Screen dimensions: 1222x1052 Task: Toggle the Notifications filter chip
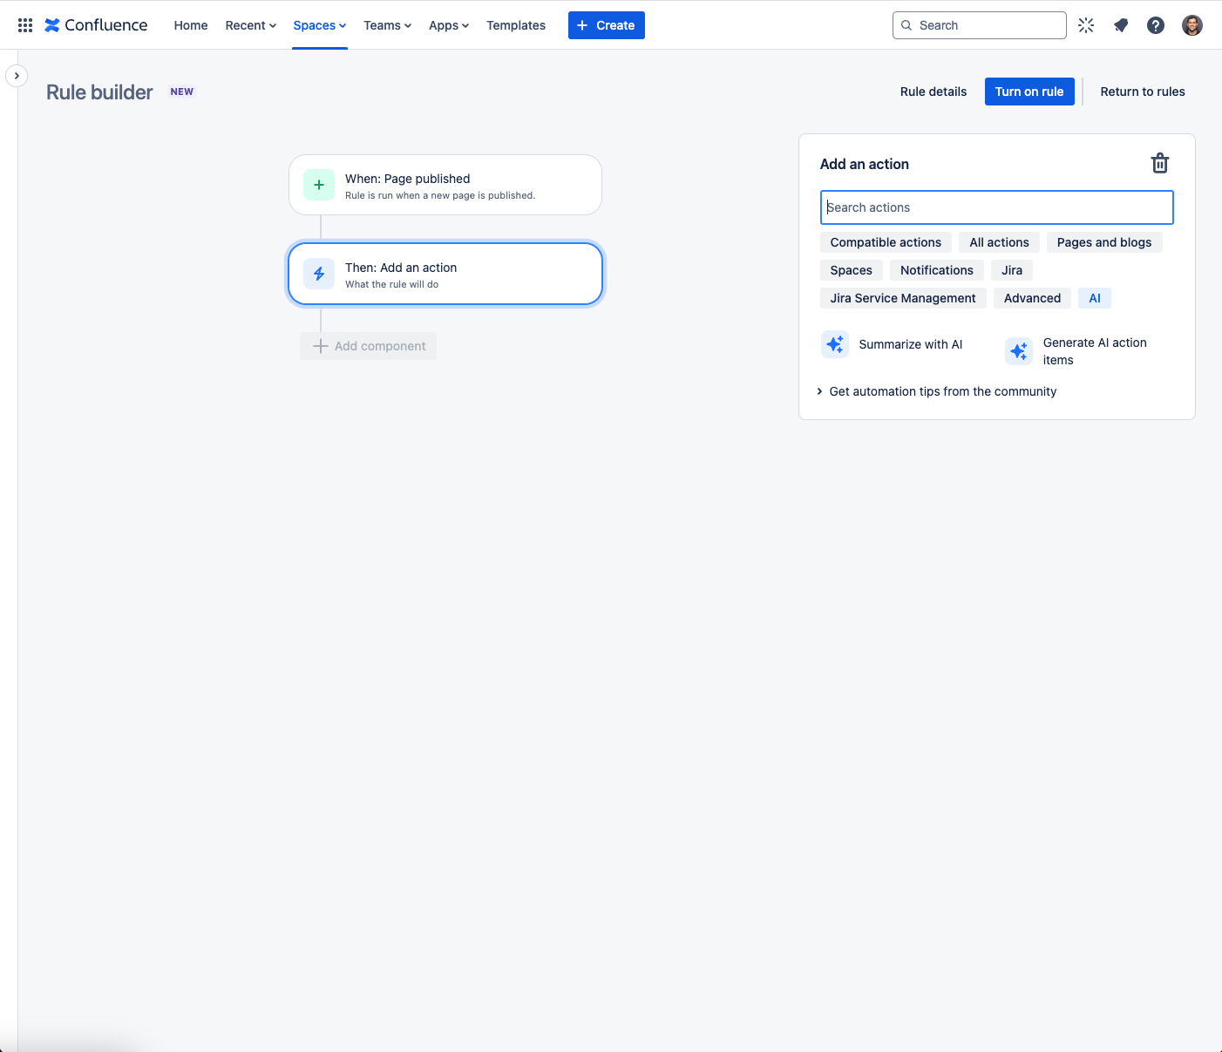tap(936, 270)
